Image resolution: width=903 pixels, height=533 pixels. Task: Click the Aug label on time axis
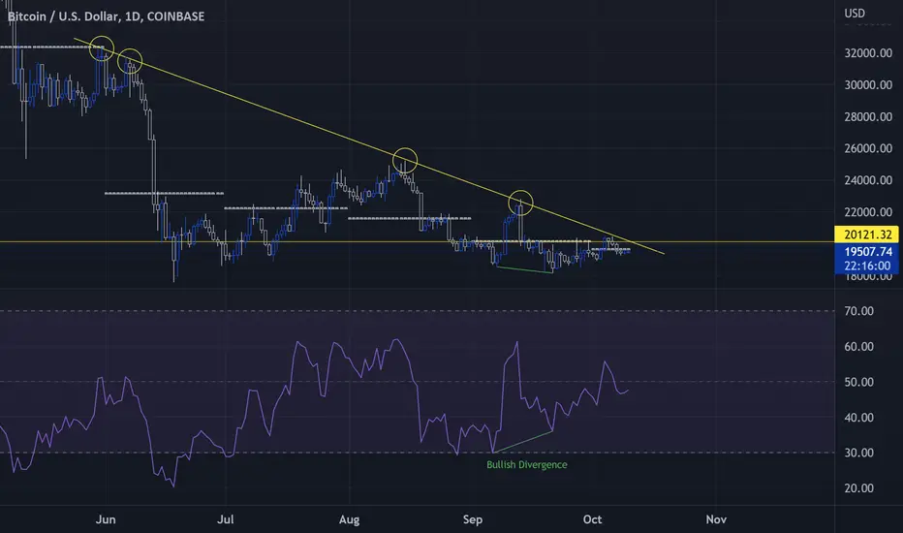point(349,519)
